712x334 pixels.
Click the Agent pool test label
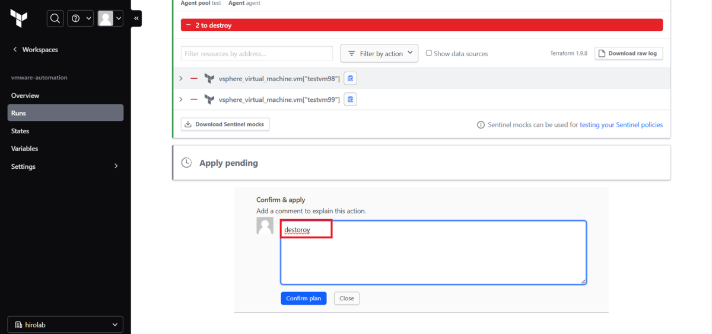tap(201, 3)
